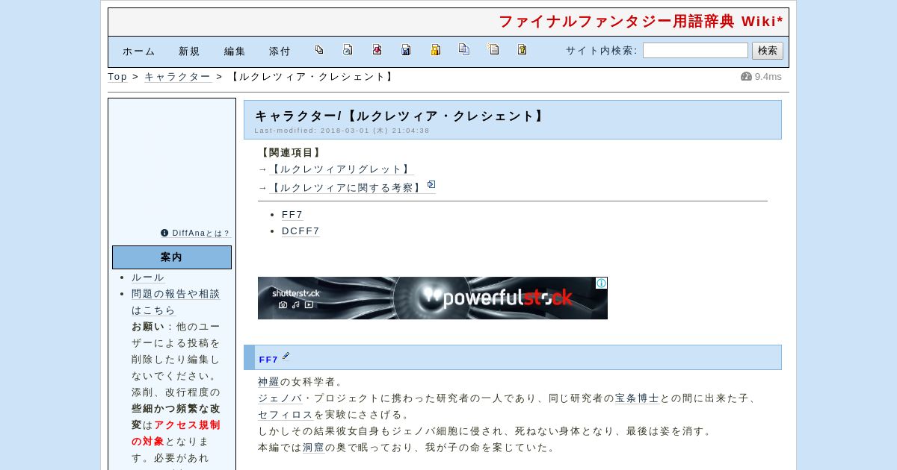The height and width of the screenshot is (470, 897).
Task: Focus the サイト内検索 text field
Action: click(695, 51)
